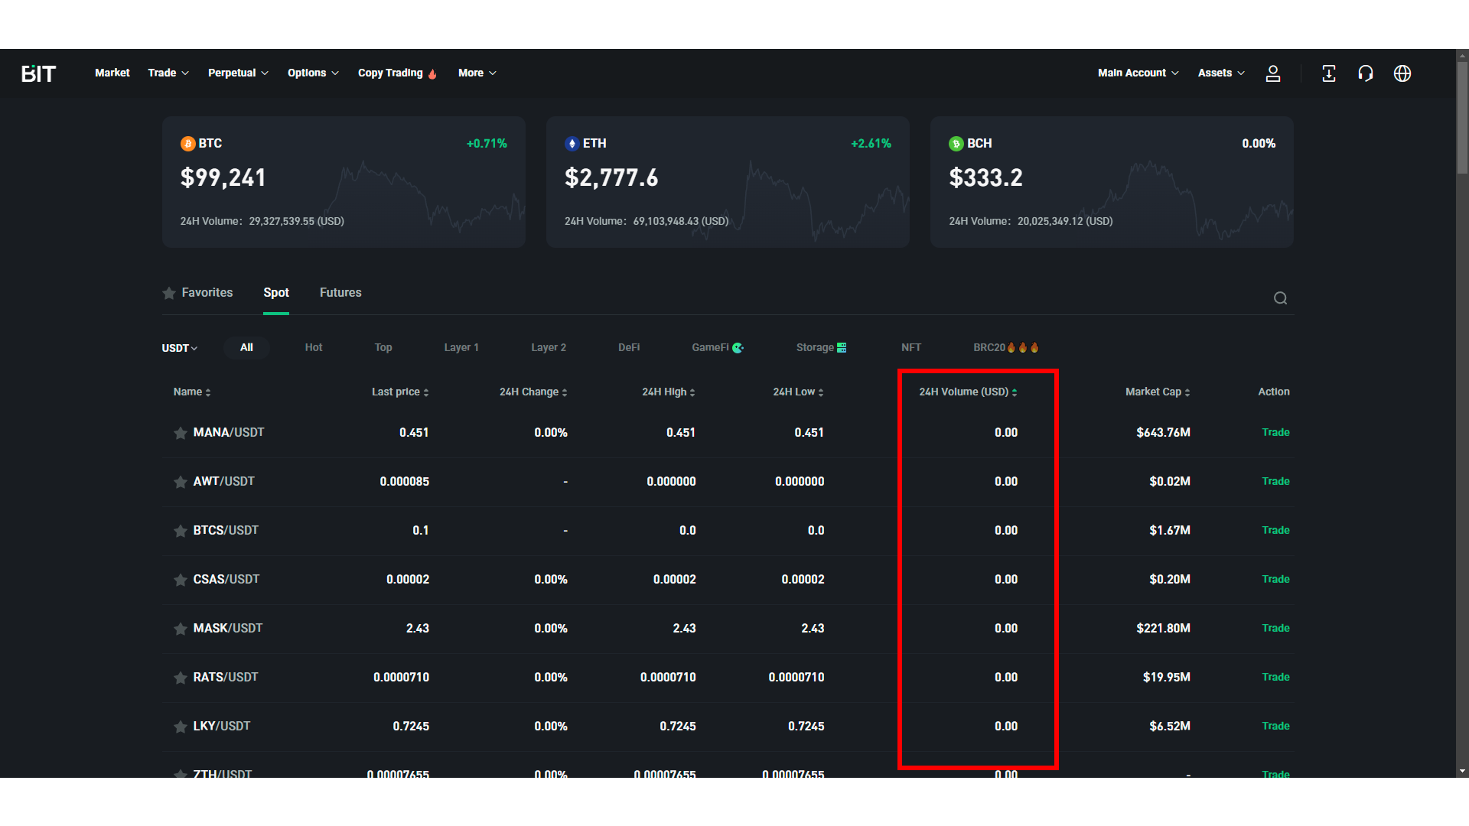The width and height of the screenshot is (1469, 826).
Task: Open the headset support icon
Action: click(1366, 73)
